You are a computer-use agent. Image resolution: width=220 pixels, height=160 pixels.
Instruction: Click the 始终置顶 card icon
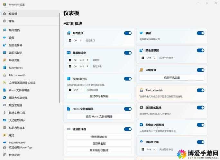(69, 33)
